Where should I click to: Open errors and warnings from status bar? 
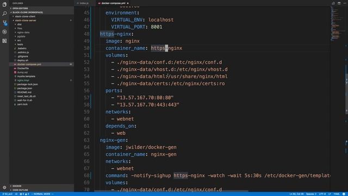tap(24, 194)
